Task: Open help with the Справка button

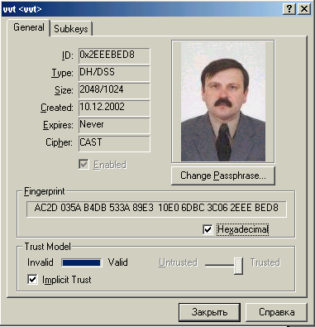Action: click(276, 312)
